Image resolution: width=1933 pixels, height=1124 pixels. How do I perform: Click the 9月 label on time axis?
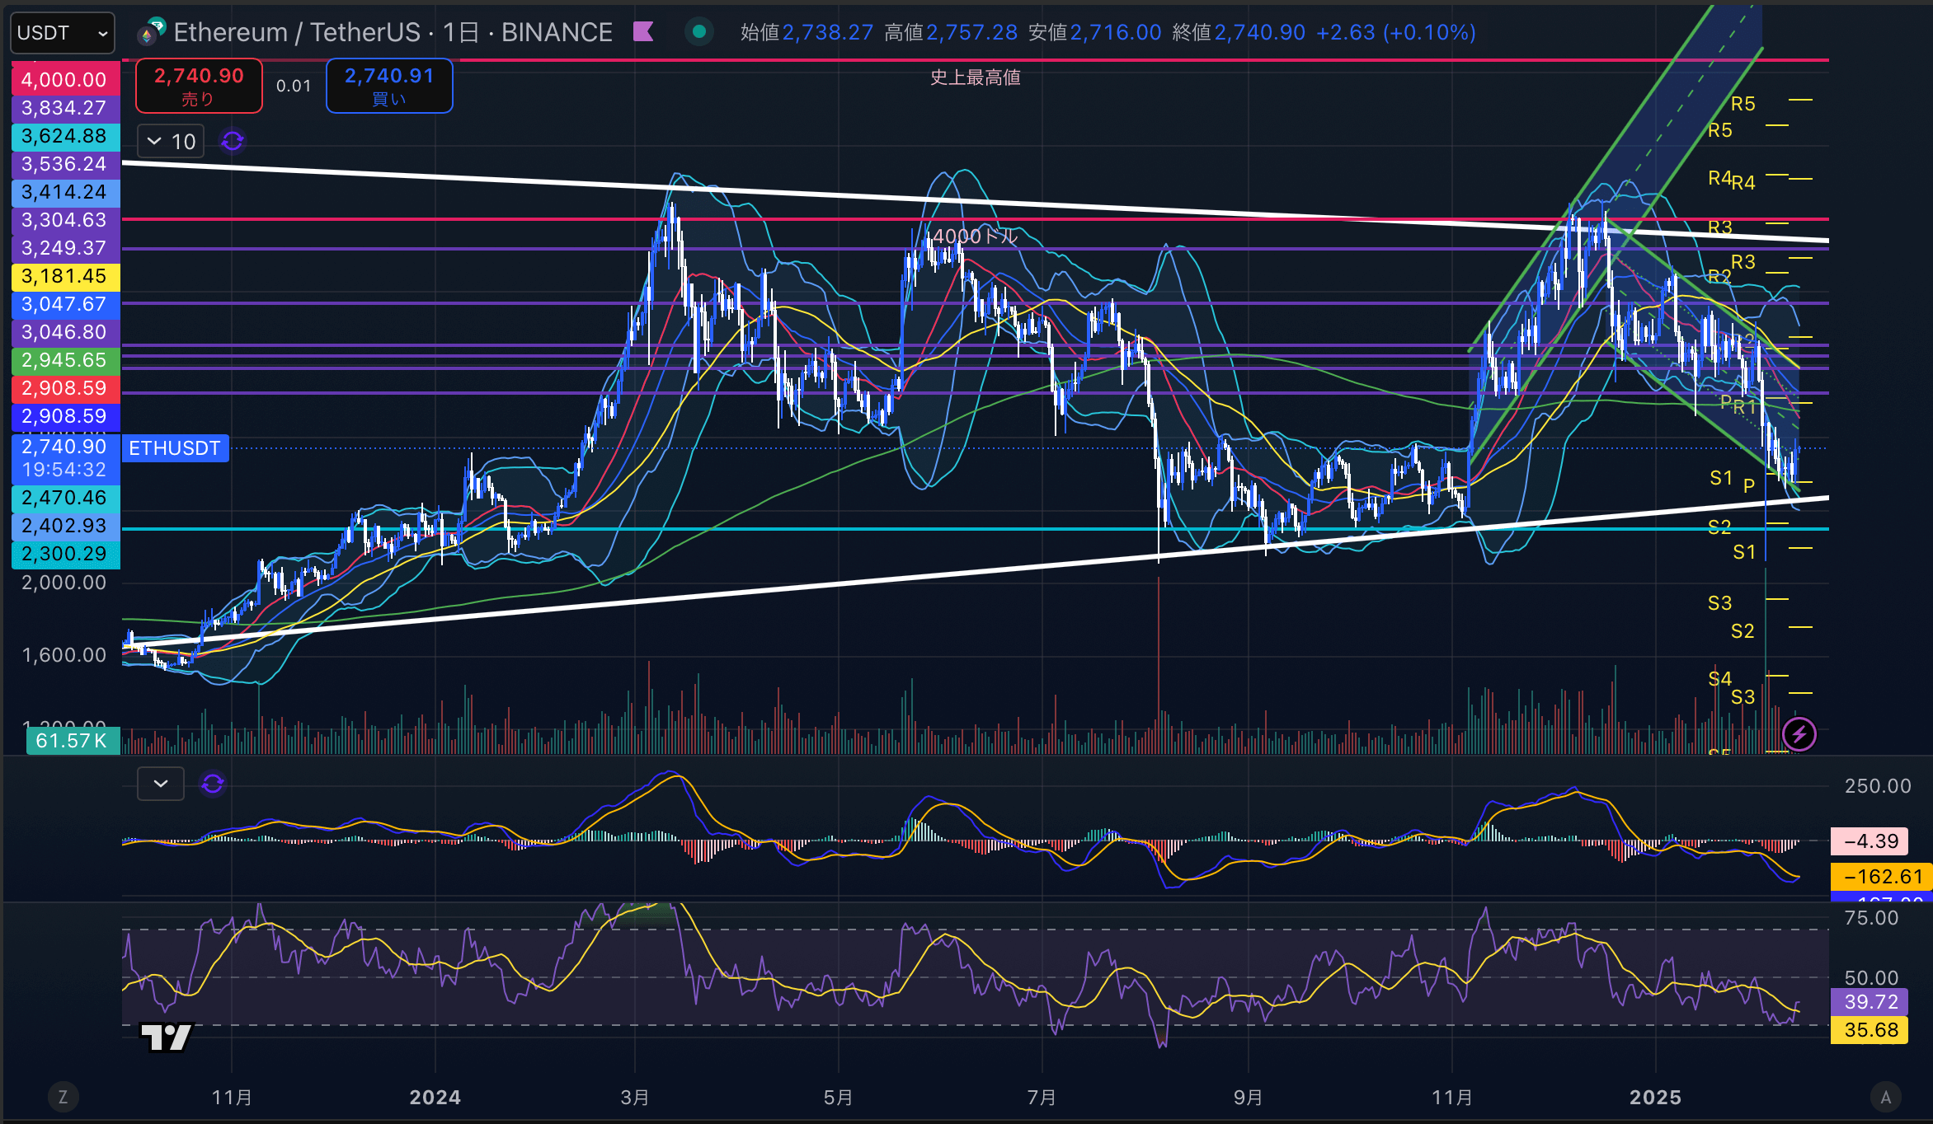click(1248, 1097)
